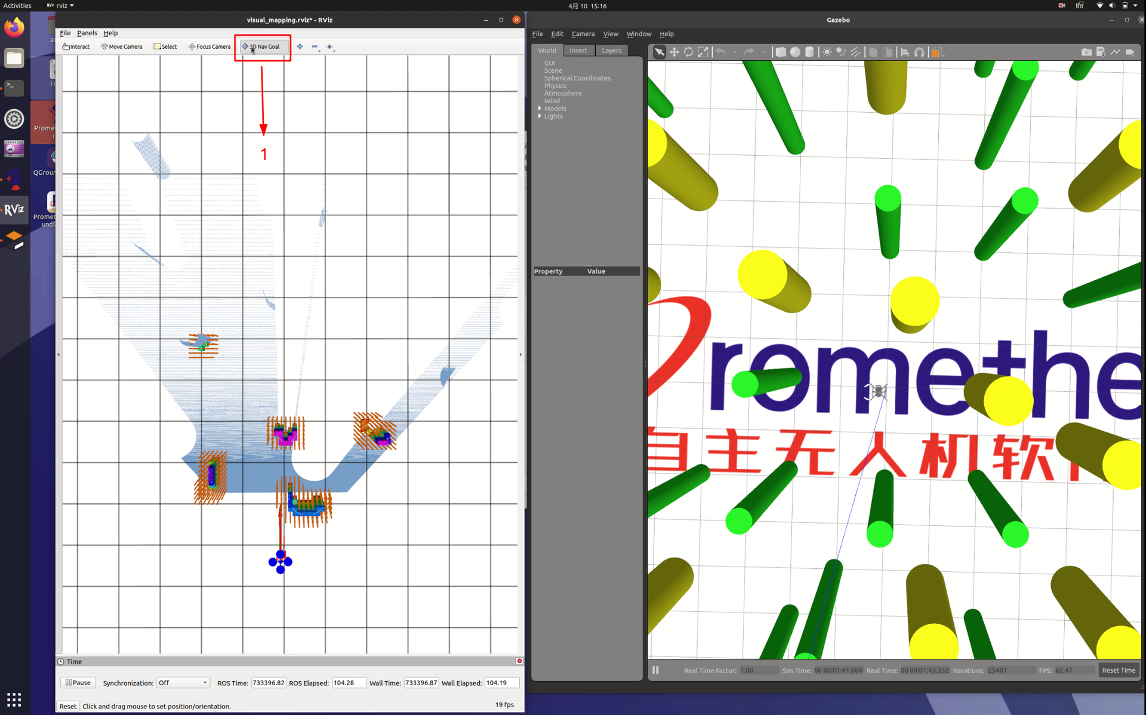This screenshot has width=1146, height=715.
Task: Add a directional light in Gazebo
Action: (x=855, y=52)
